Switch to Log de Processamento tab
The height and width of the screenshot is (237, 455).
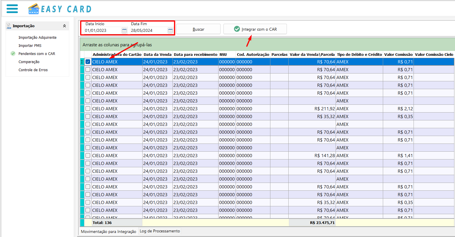point(160,231)
